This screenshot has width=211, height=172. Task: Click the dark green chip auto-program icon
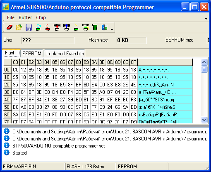pyautogui.click(x=95, y=27)
